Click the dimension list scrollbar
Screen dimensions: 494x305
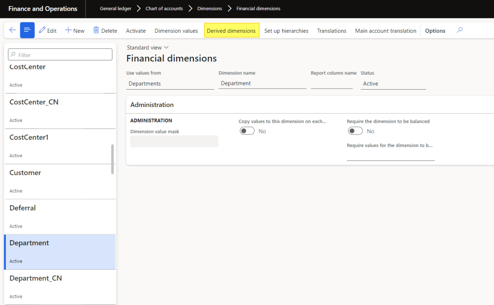click(113, 159)
